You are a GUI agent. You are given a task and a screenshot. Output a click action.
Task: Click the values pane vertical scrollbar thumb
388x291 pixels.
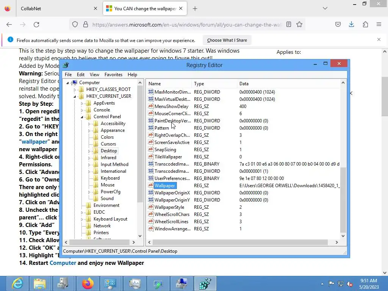pyautogui.click(x=343, y=199)
